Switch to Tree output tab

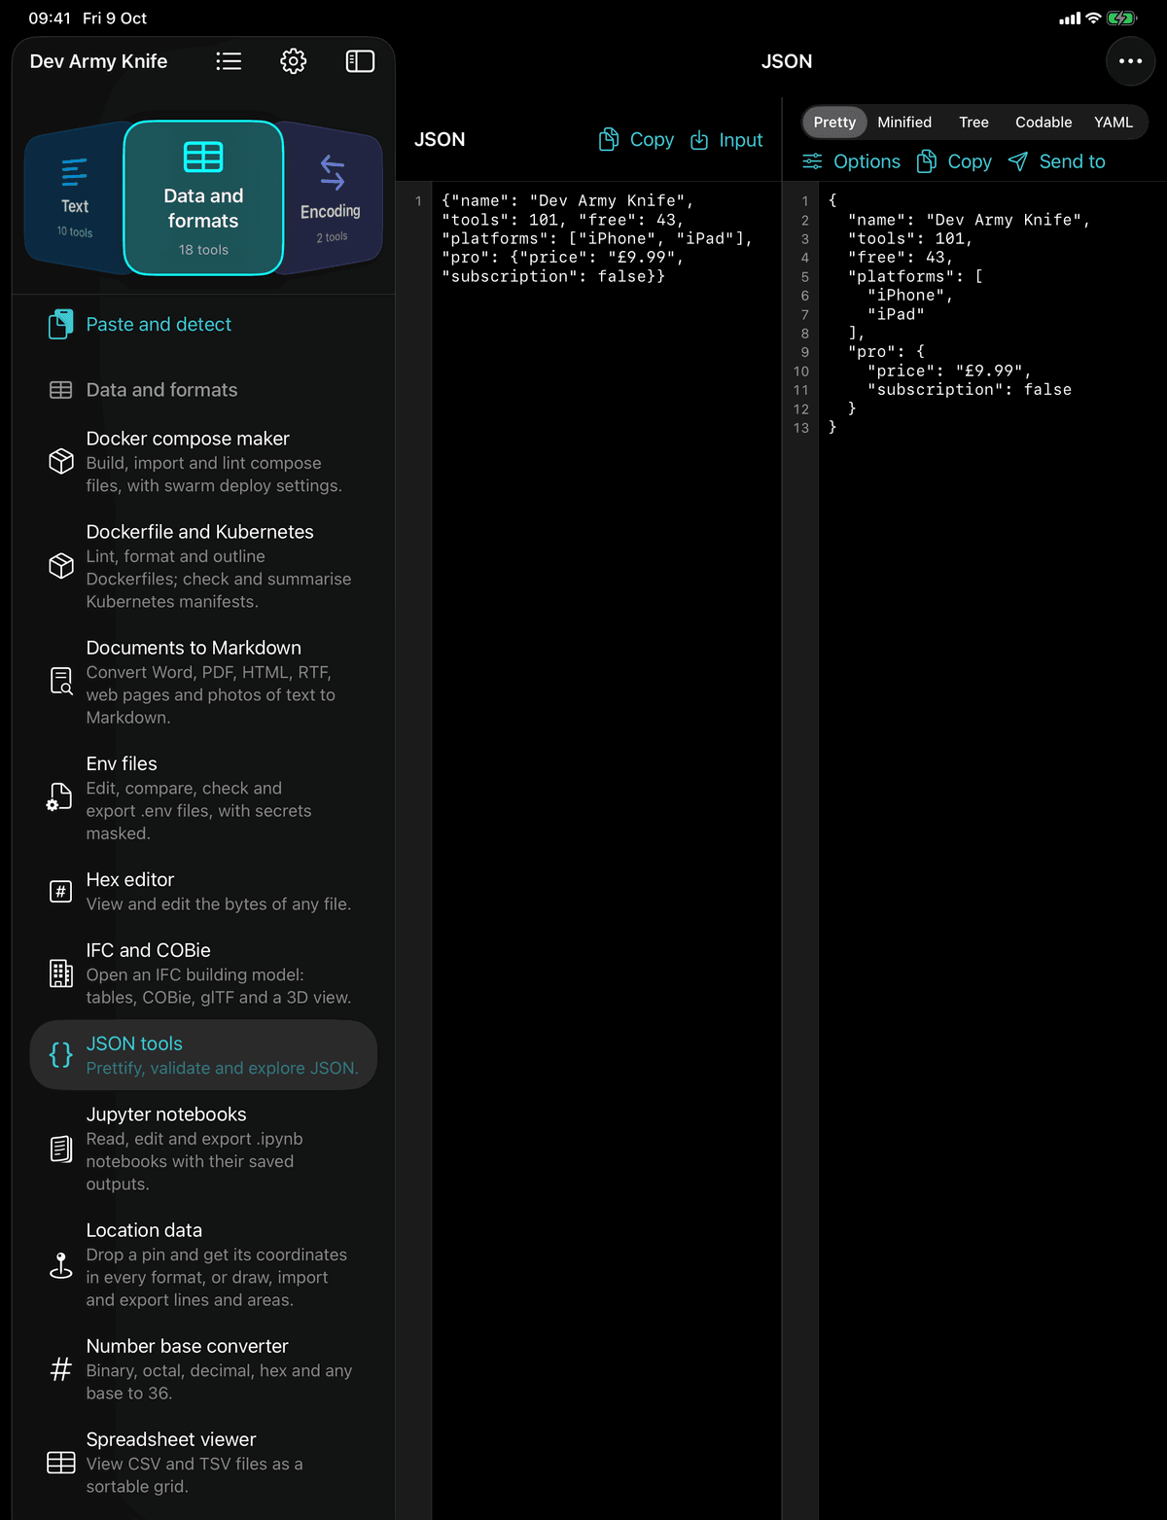[x=973, y=123]
